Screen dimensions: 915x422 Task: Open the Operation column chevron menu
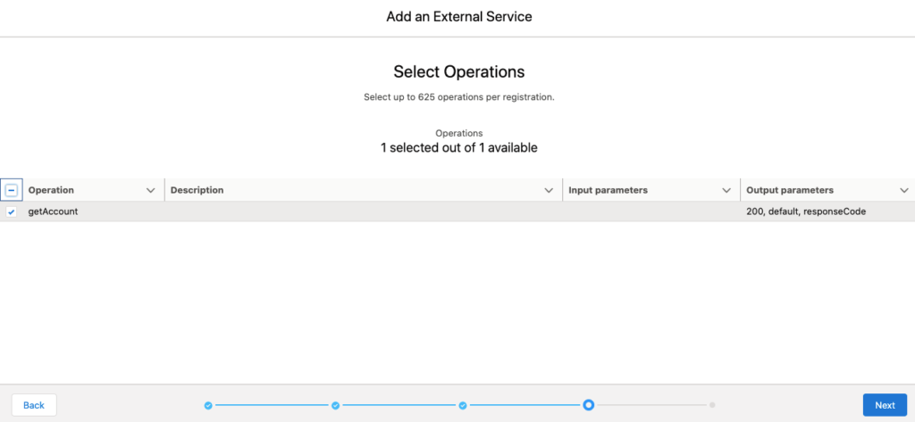click(x=150, y=191)
